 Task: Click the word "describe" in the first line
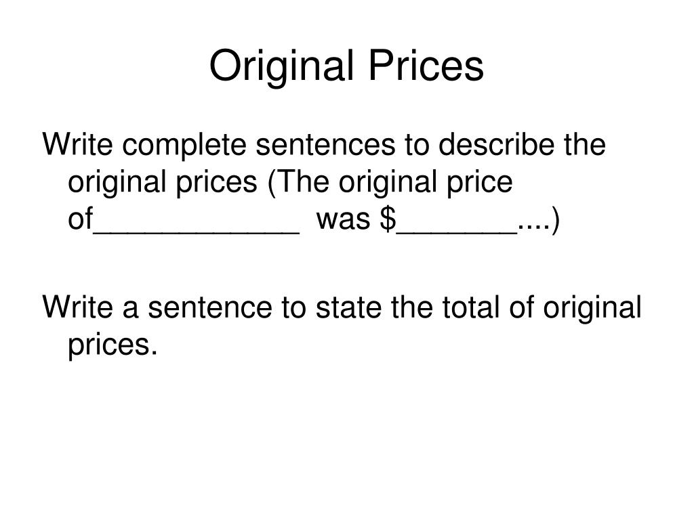(496, 144)
